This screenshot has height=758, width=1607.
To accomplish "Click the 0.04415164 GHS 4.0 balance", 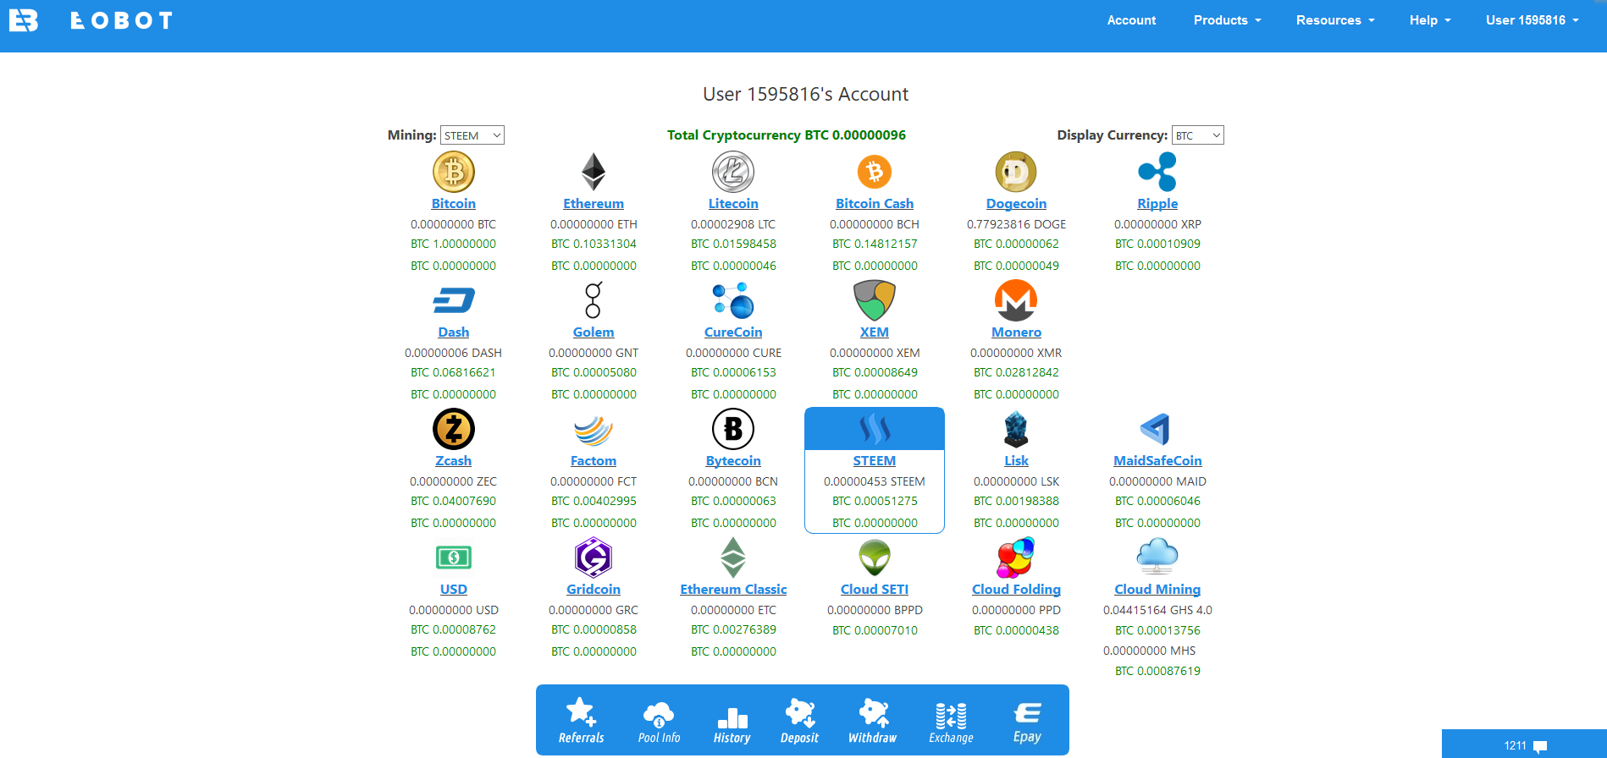I will pos(1157,610).
